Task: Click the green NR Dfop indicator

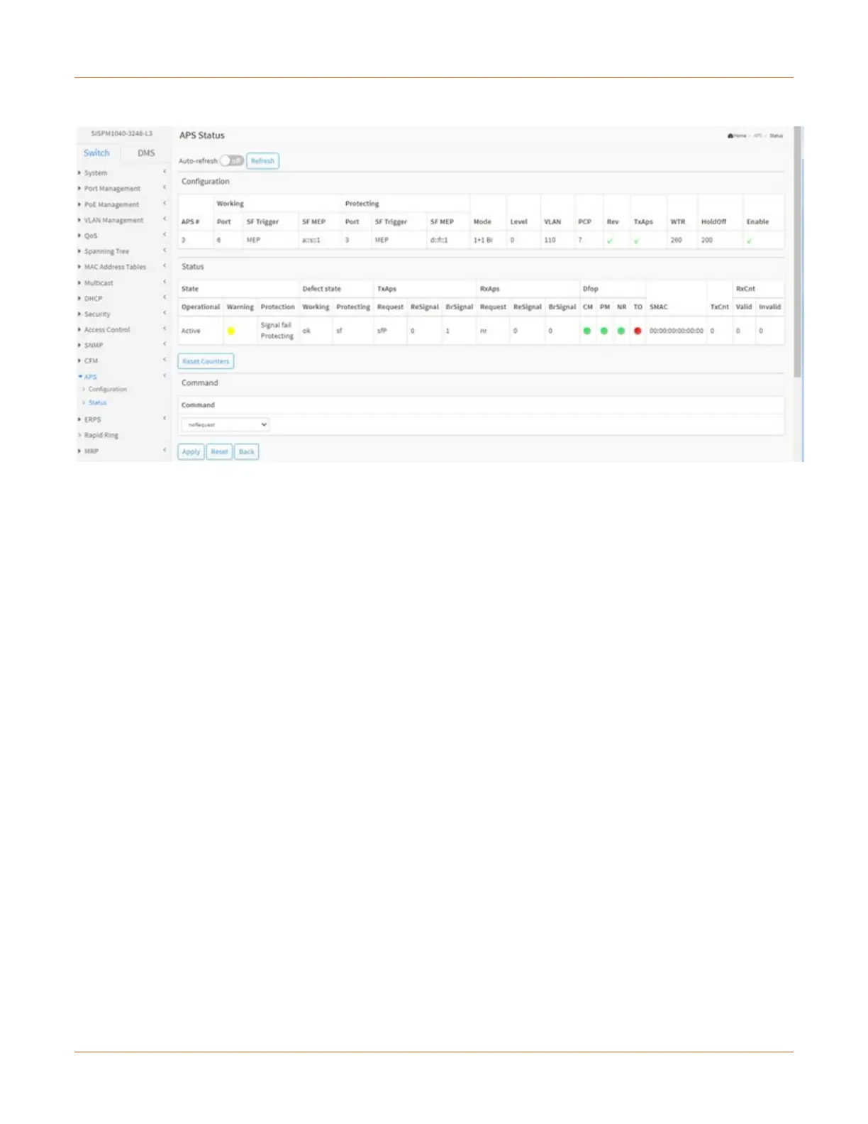Action: 621,331
